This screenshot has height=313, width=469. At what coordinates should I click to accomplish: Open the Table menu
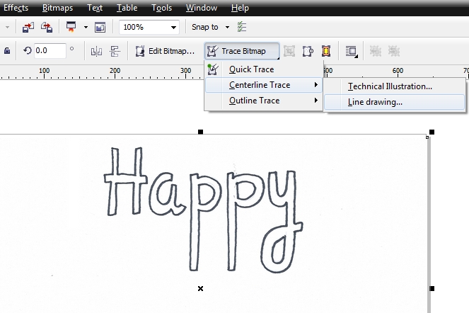point(127,8)
